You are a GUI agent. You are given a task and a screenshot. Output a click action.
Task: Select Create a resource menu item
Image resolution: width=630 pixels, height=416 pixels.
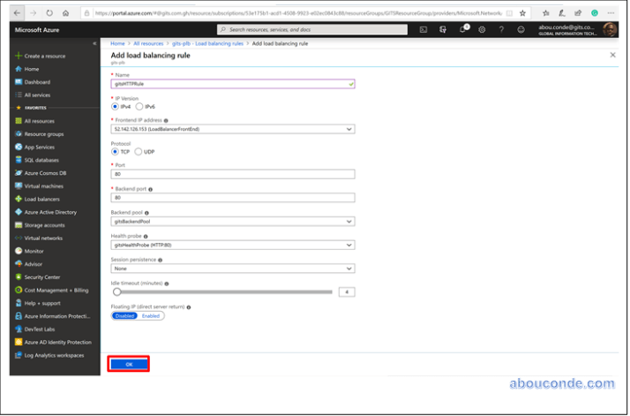click(43, 56)
